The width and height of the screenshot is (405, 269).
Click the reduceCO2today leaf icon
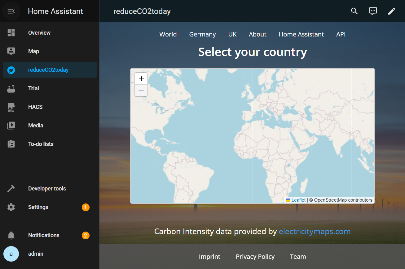click(x=11, y=70)
